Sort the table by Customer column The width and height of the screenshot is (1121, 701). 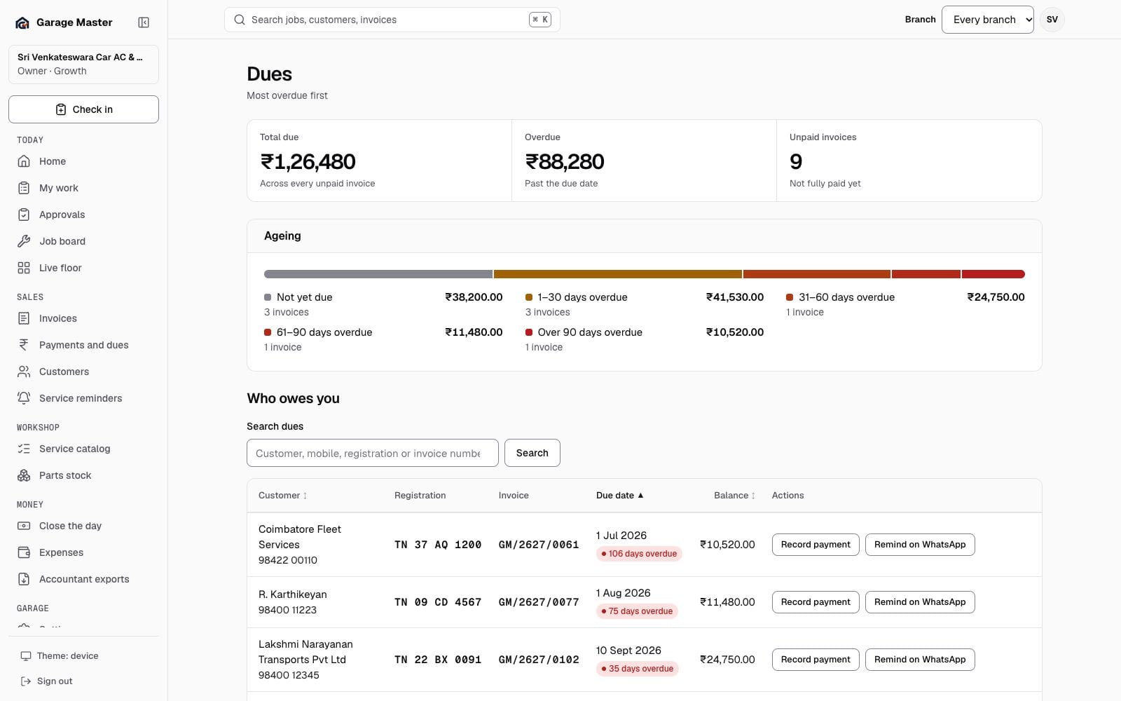coord(282,496)
